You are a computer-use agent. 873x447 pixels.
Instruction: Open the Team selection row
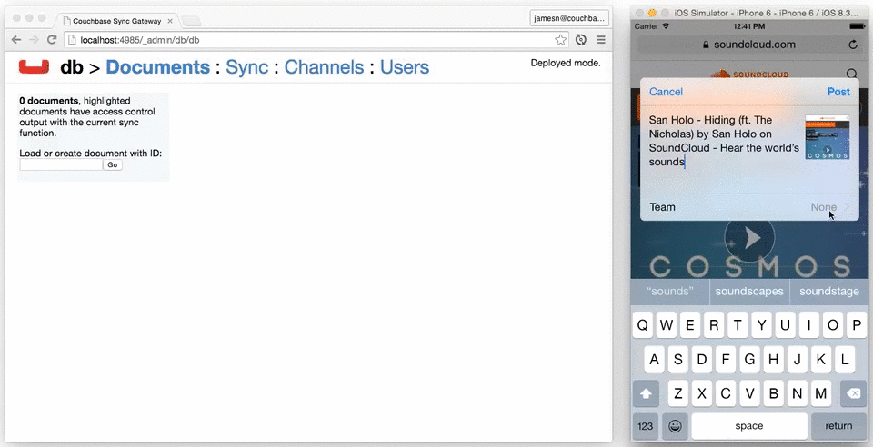point(749,207)
